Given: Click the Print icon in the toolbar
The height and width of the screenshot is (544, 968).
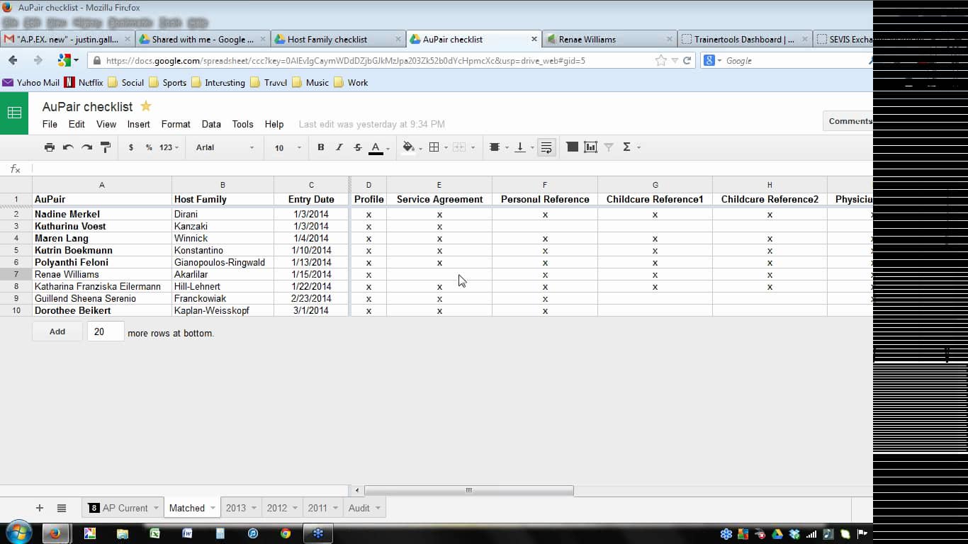Looking at the screenshot, I should click(50, 147).
